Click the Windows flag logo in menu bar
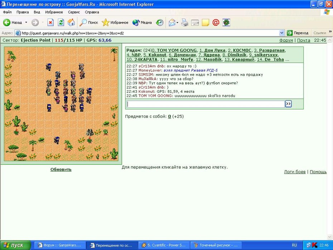 click(x=327, y=12)
